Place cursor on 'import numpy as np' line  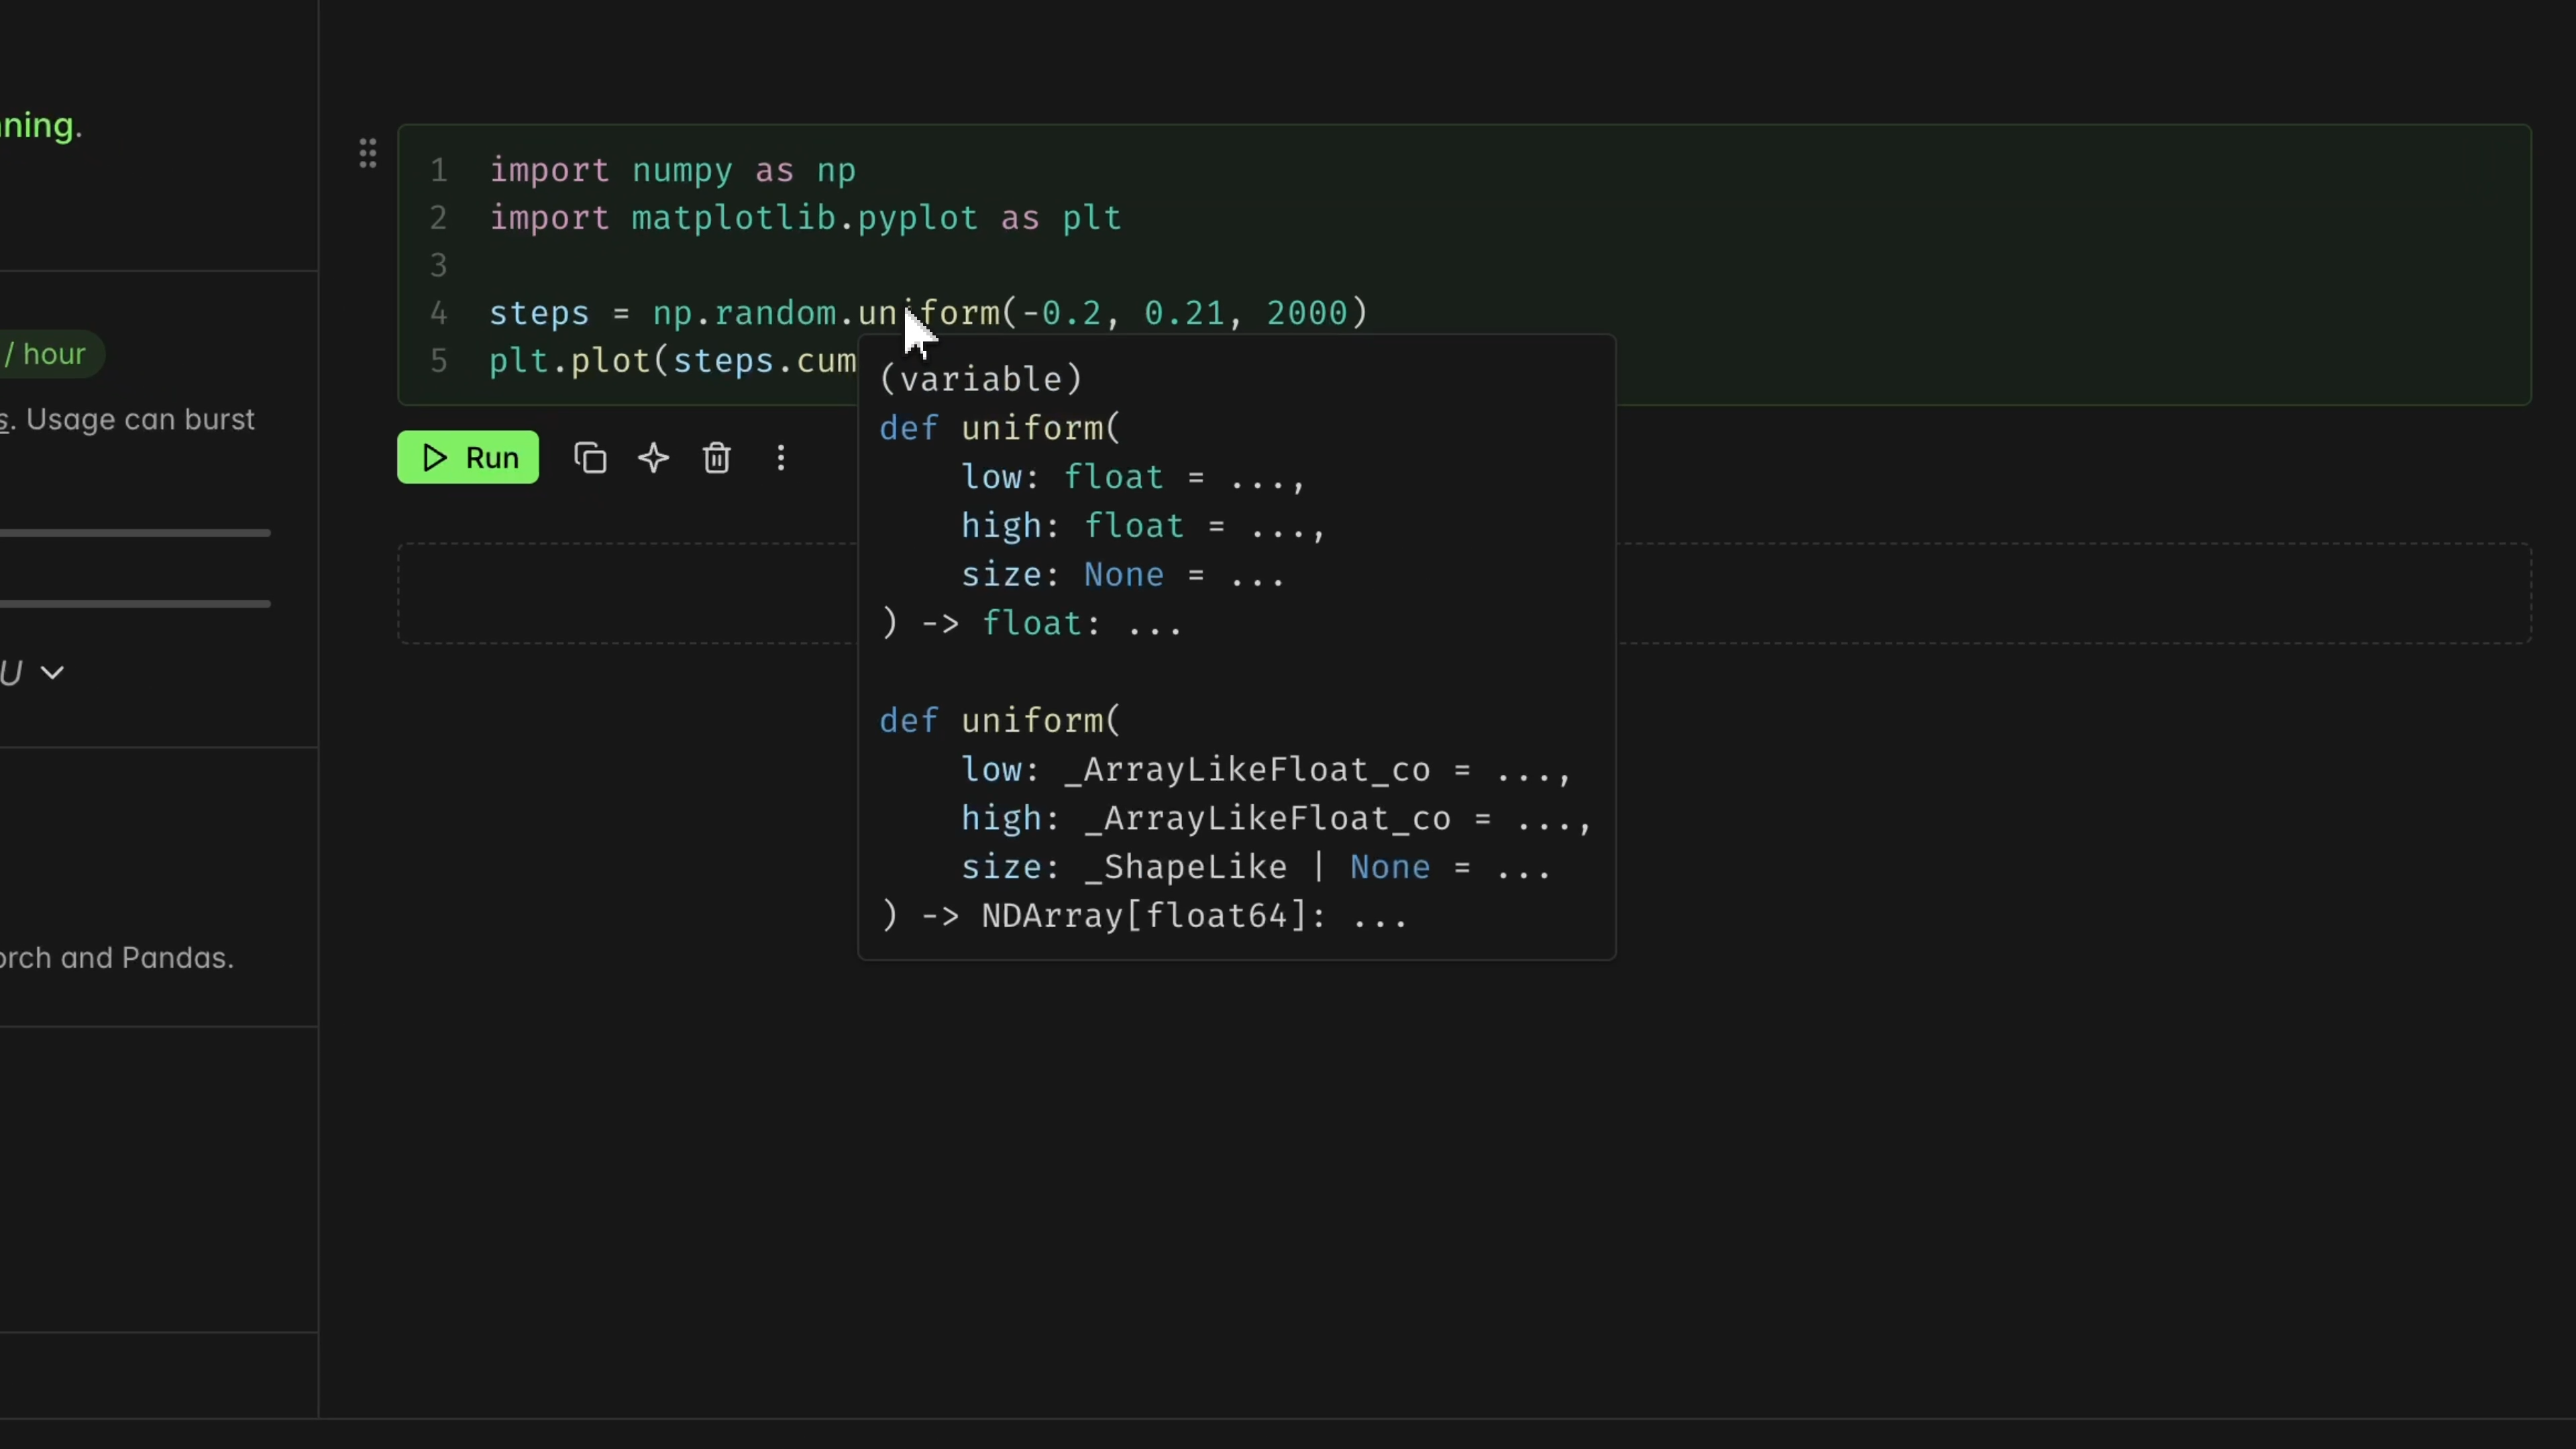tap(672, 171)
